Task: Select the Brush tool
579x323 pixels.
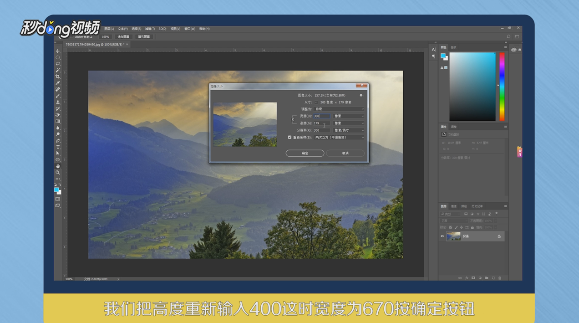Action: coord(58,96)
